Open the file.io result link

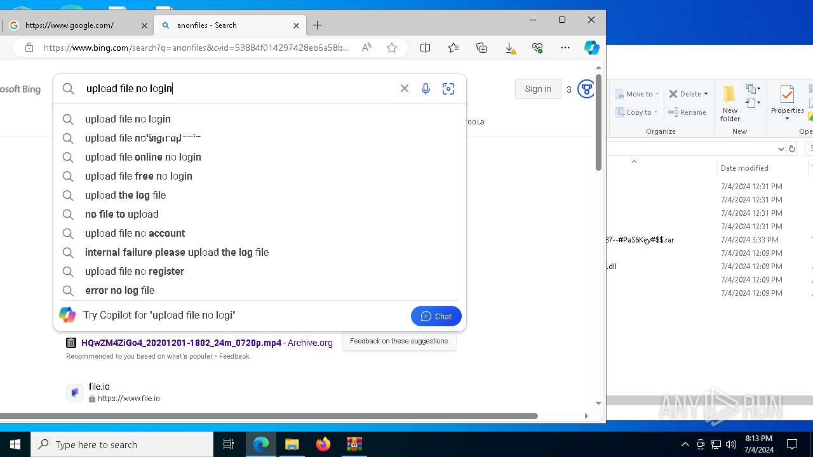coord(99,387)
